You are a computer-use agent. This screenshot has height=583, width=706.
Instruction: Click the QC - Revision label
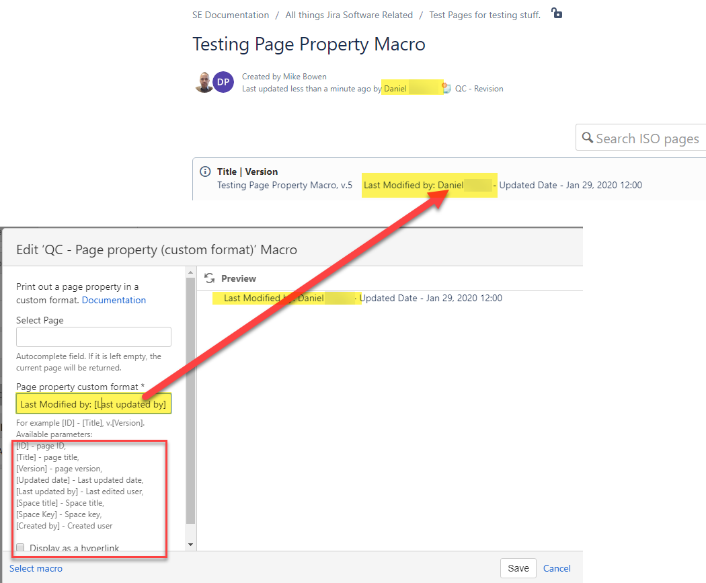479,89
